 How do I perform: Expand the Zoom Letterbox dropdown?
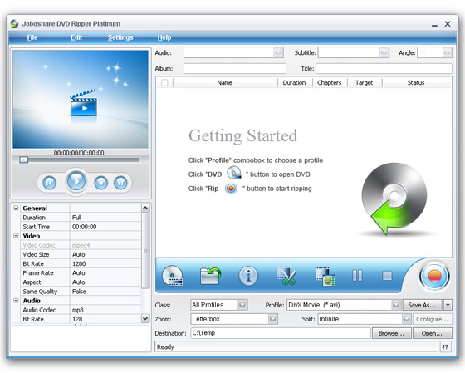pyautogui.click(x=273, y=319)
